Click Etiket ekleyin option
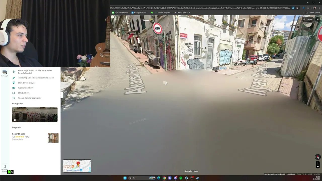 point(24,93)
